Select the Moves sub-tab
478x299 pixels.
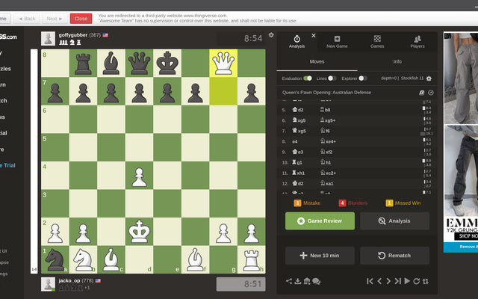point(317,61)
